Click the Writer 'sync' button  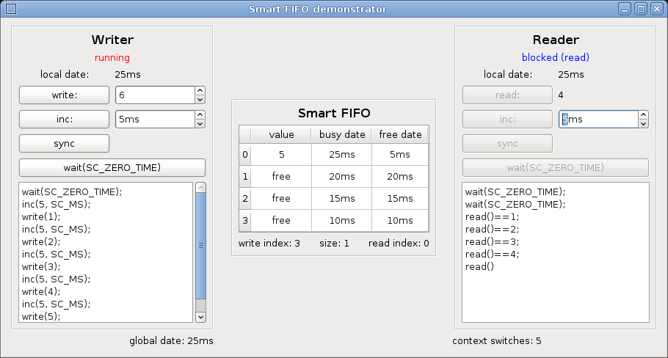65,144
